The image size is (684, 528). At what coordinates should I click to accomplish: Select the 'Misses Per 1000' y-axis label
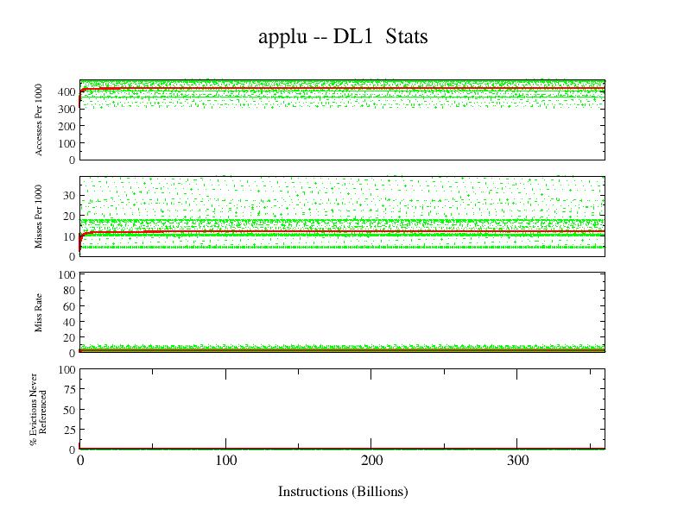click(39, 217)
